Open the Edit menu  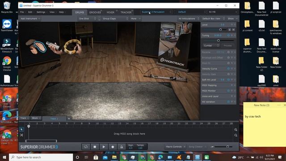click(31, 12)
